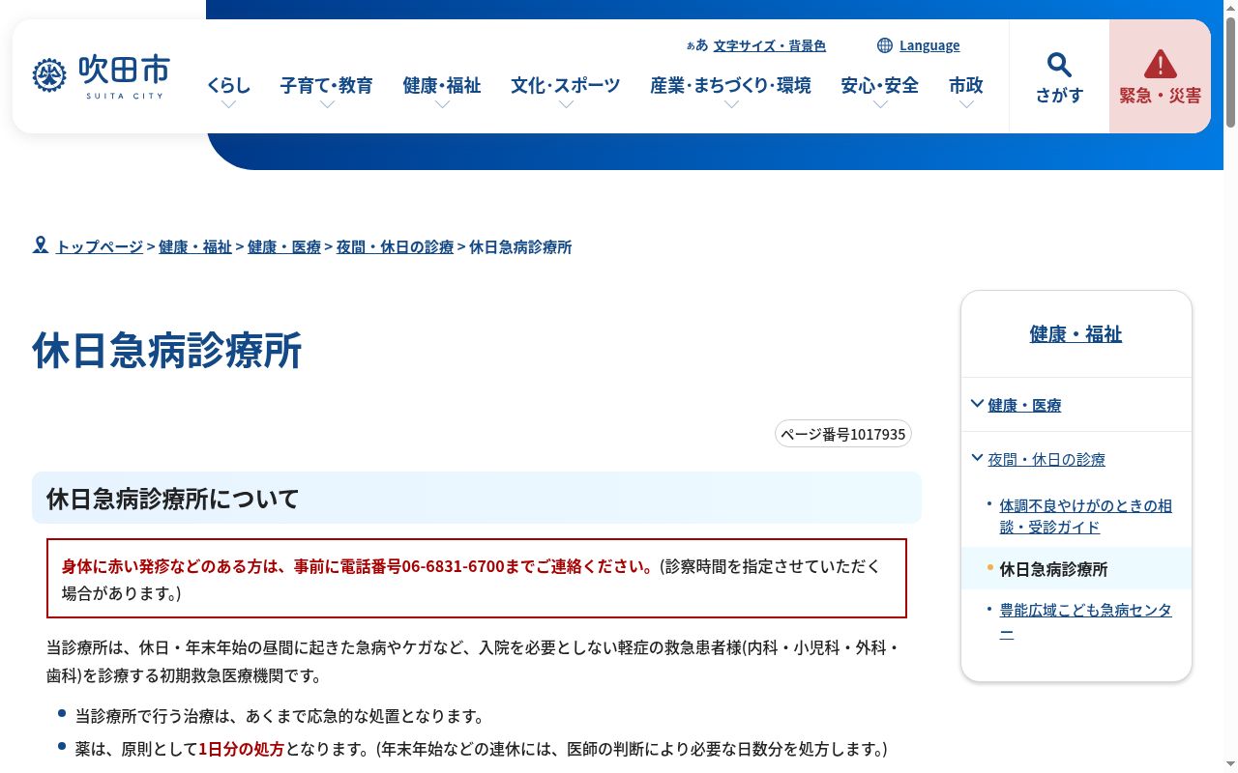Click the ぁあ text size icon

696,45
